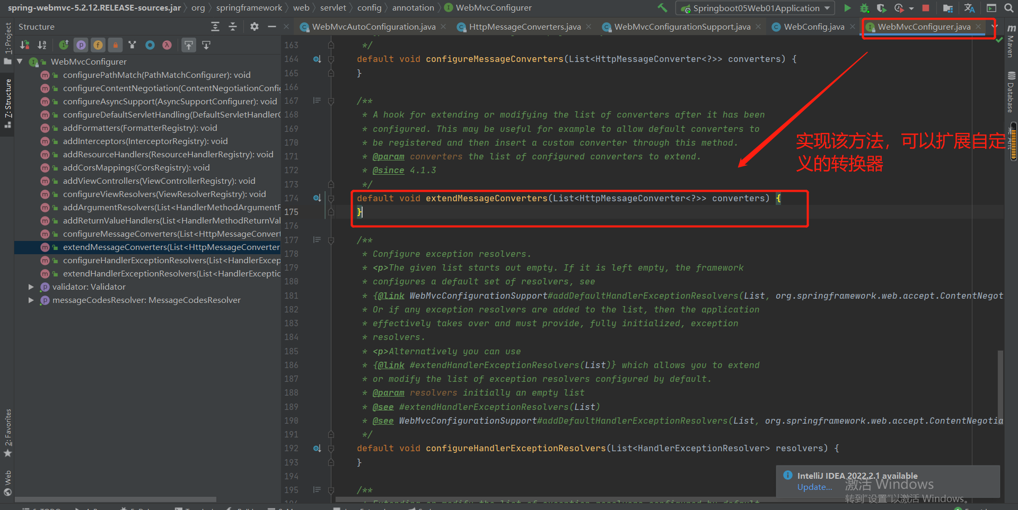Switch to the WebConfig.java tab
This screenshot has width=1018, height=510.
(x=814, y=26)
